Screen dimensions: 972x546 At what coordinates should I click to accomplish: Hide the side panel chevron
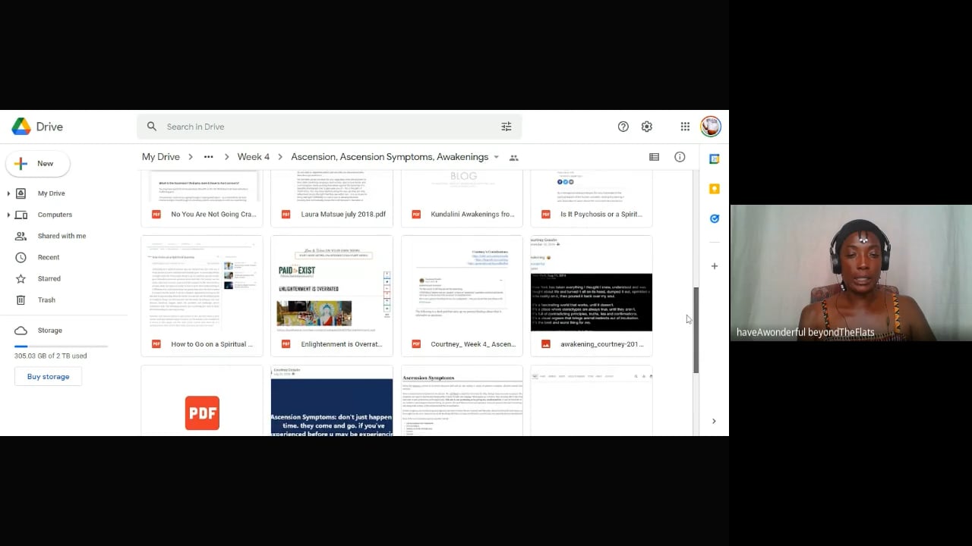[714, 421]
